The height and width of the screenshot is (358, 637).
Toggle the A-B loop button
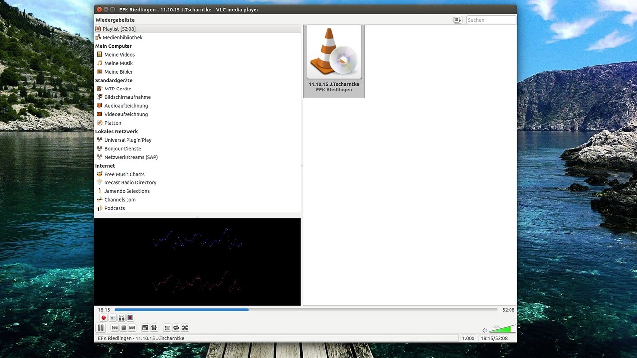[122, 318]
